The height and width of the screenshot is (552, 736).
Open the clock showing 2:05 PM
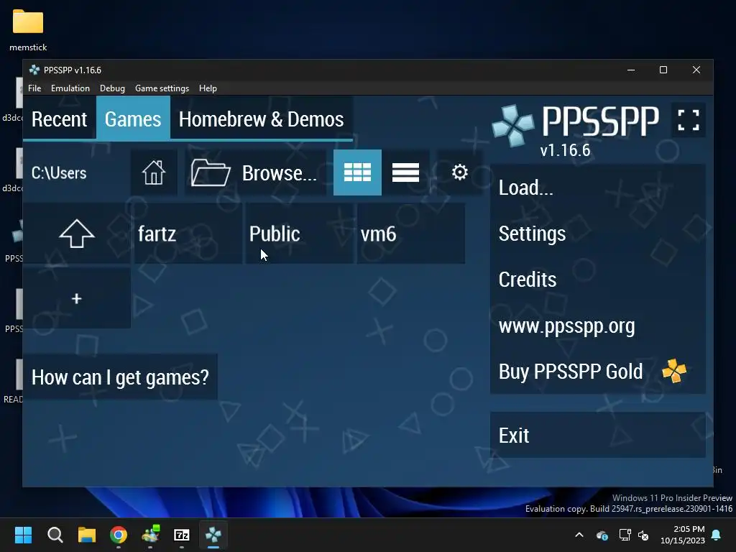click(683, 535)
